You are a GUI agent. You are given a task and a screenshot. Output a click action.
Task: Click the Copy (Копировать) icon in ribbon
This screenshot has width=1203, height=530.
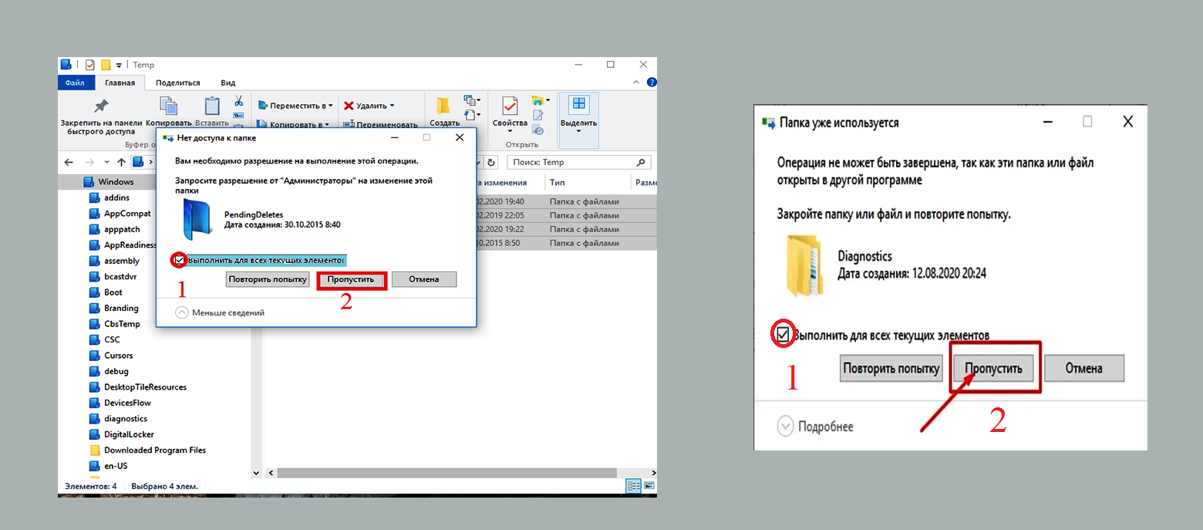point(168,106)
